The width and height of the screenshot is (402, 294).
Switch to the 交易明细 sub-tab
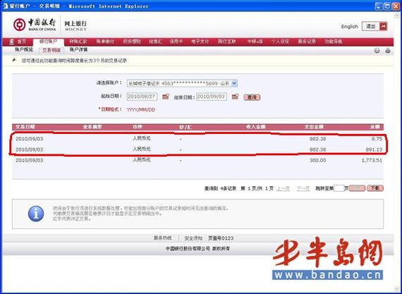(51, 50)
